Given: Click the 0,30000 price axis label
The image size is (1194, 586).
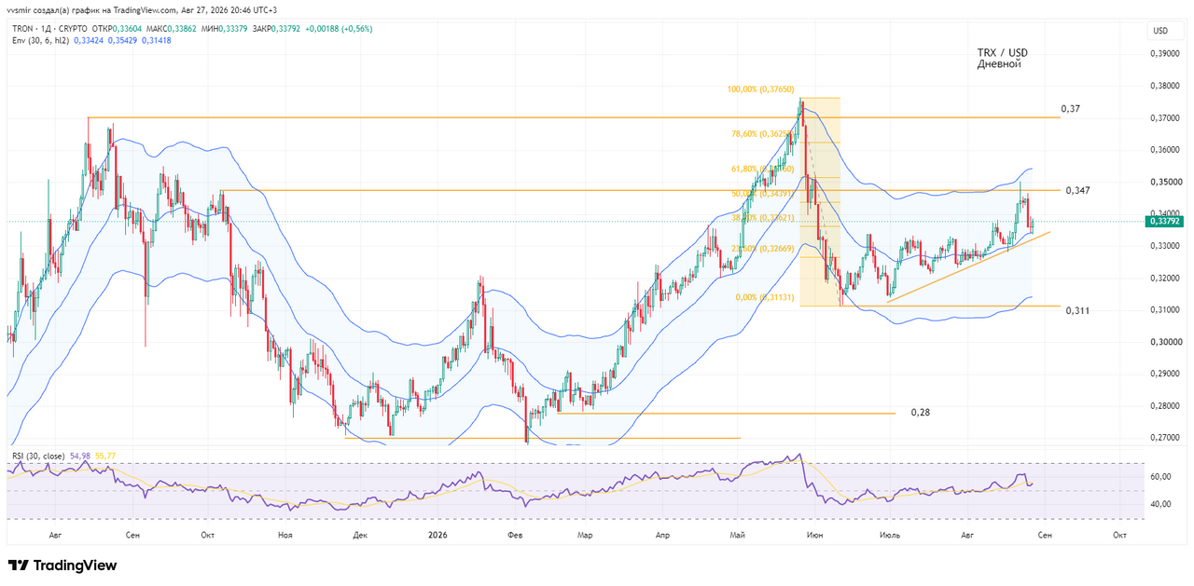Looking at the screenshot, I should coord(1165,342).
